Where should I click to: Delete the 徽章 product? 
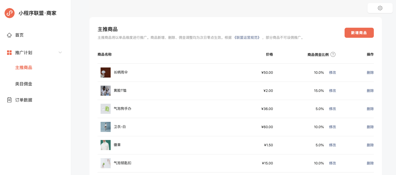(370, 145)
